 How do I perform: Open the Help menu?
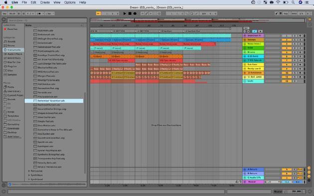(83, 2)
